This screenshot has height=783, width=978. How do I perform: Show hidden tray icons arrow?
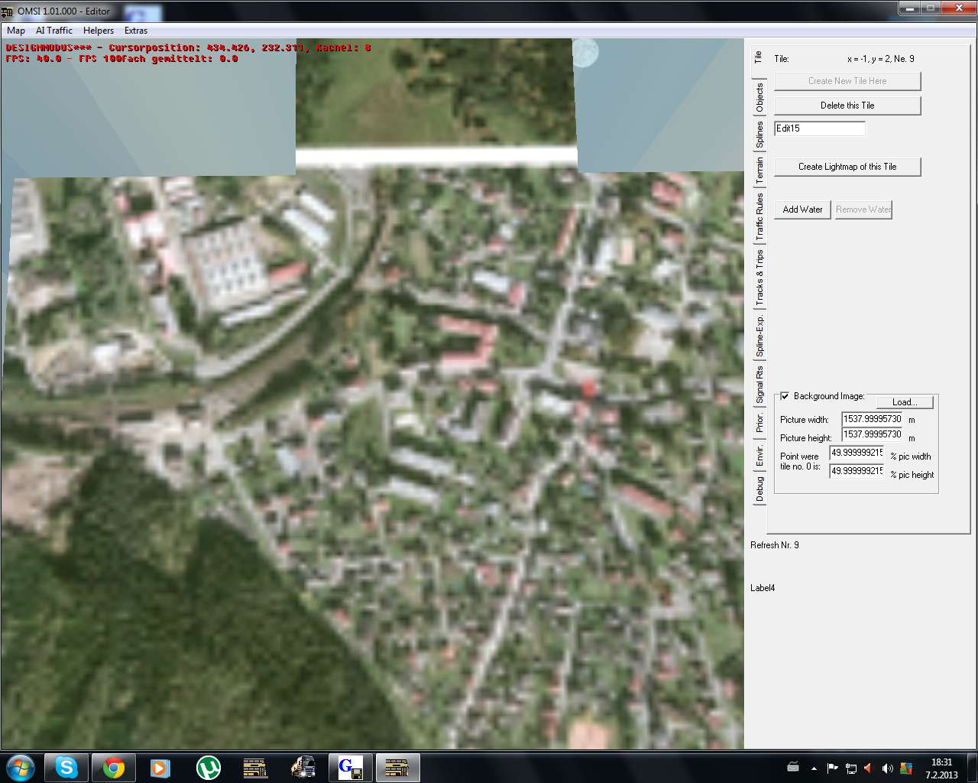(814, 768)
